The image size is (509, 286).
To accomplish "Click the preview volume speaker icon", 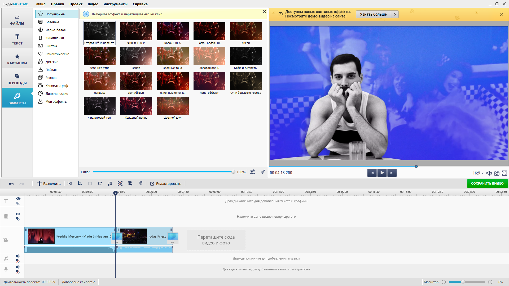I will click(489, 173).
